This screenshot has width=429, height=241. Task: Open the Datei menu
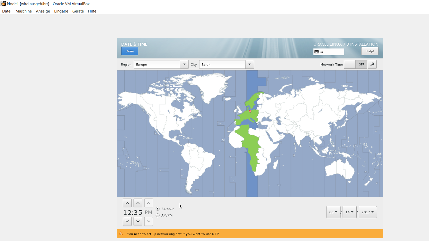(7, 11)
